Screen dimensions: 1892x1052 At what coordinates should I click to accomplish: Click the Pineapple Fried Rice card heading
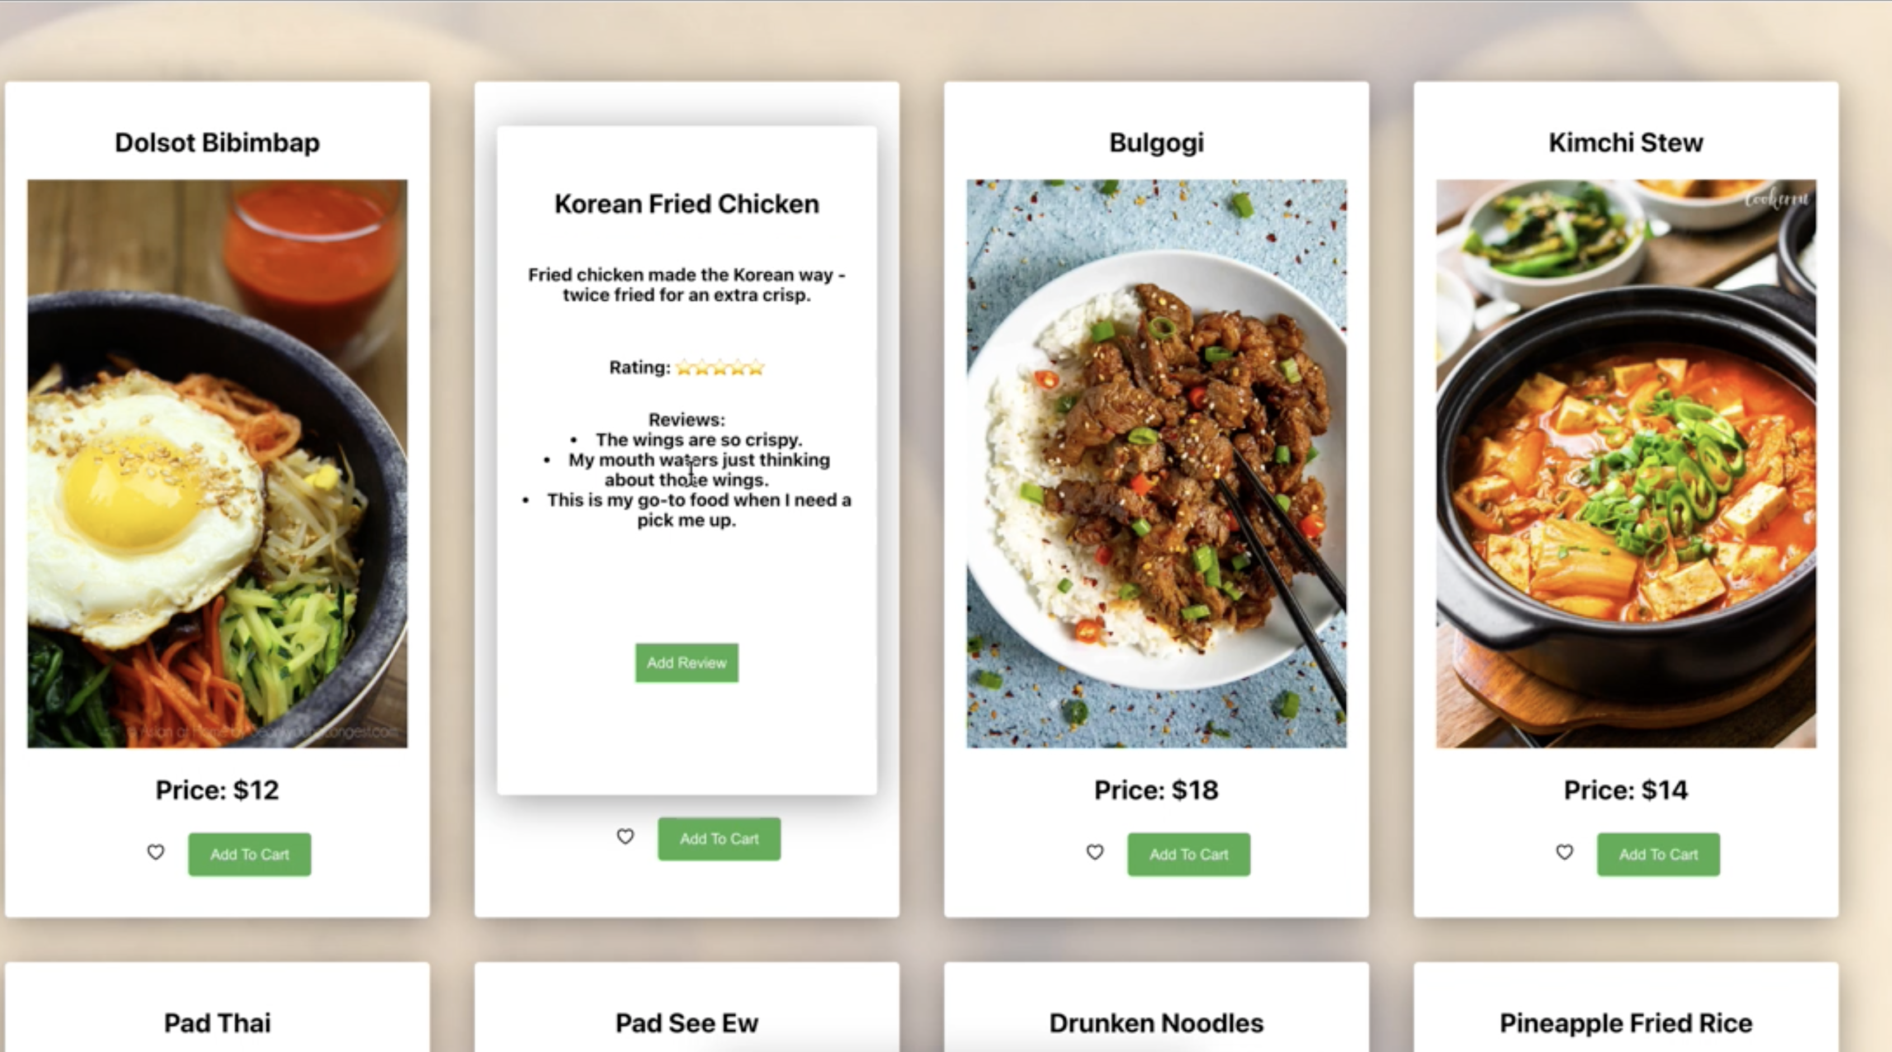pos(1626,1022)
